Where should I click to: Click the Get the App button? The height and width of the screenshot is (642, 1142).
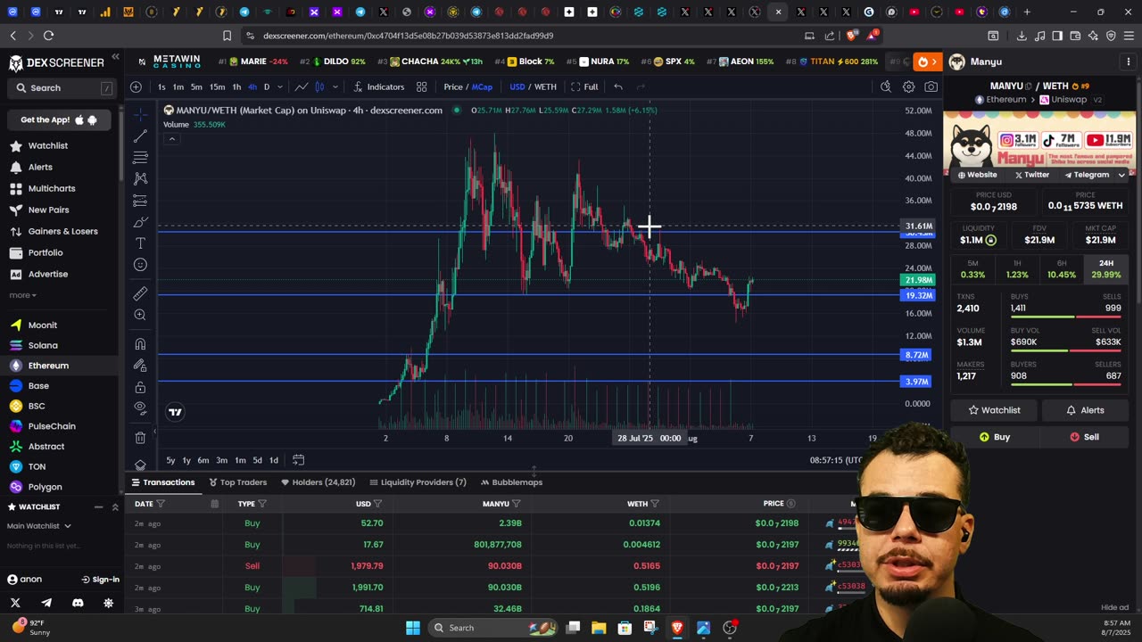coord(61,119)
